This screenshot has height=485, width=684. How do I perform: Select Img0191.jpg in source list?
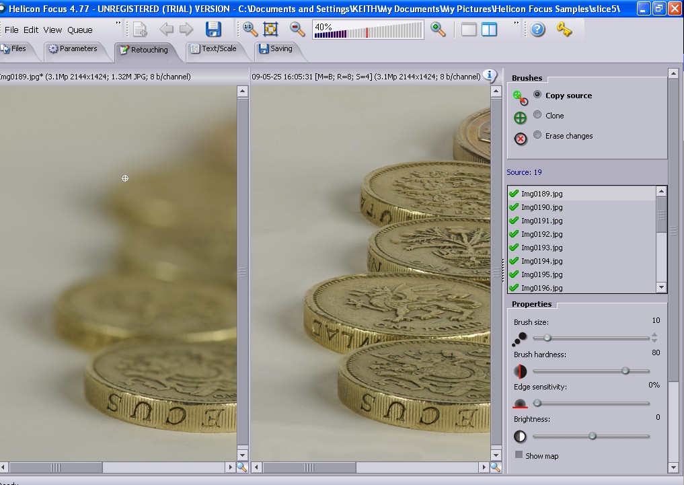pyautogui.click(x=582, y=220)
